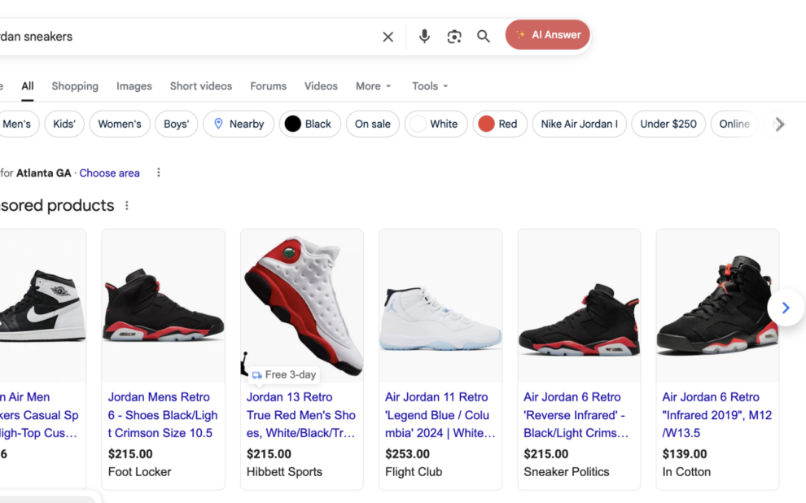Open the Sponsored products options menu
This screenshot has width=806, height=503.
126,206
